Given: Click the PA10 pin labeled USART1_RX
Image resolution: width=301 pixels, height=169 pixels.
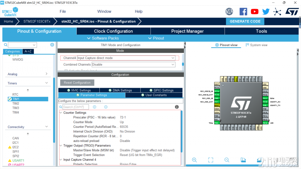Looking at the screenshot, I should (265, 102).
